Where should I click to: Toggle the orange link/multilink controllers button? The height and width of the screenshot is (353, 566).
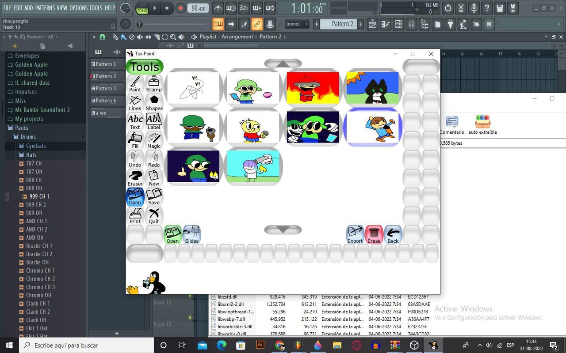(x=256, y=24)
